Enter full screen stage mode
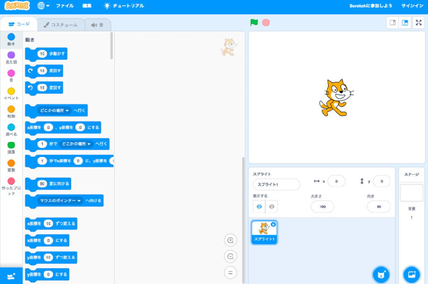Viewport: 428px width, 284px height. tap(418, 23)
